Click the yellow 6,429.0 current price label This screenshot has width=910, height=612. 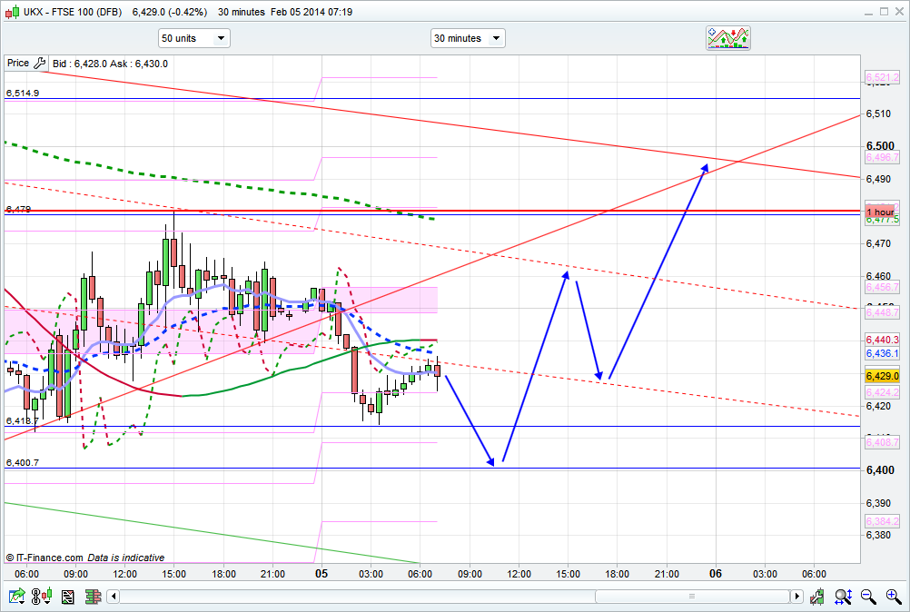tap(882, 376)
